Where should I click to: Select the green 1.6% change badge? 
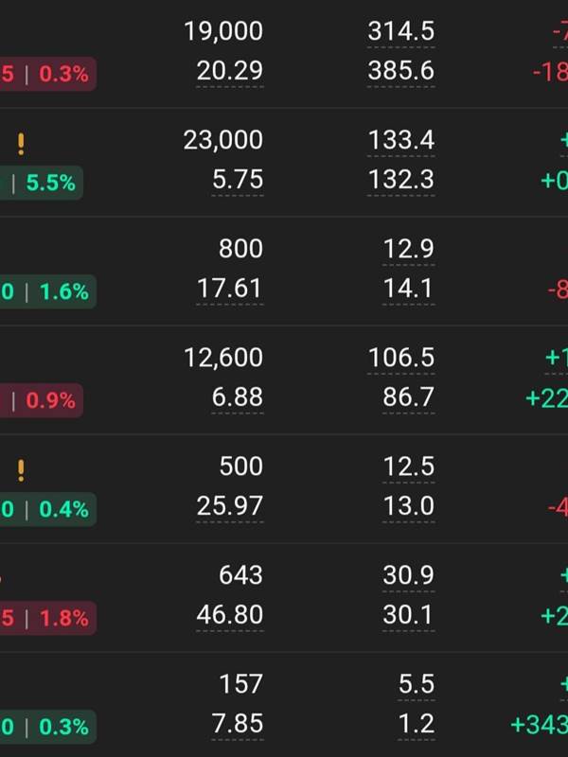47,291
